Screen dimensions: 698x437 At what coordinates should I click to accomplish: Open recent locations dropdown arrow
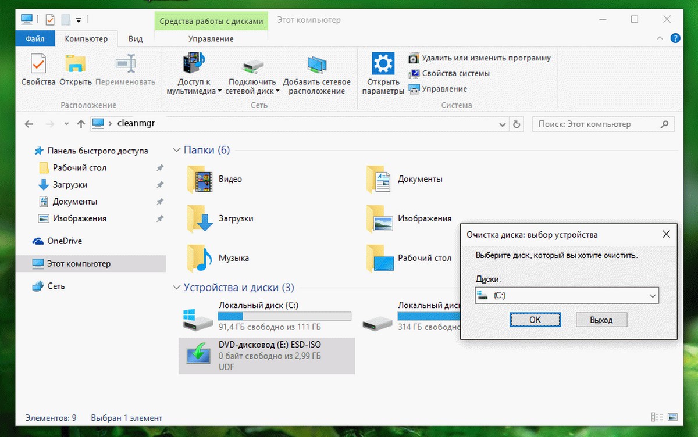click(66, 124)
